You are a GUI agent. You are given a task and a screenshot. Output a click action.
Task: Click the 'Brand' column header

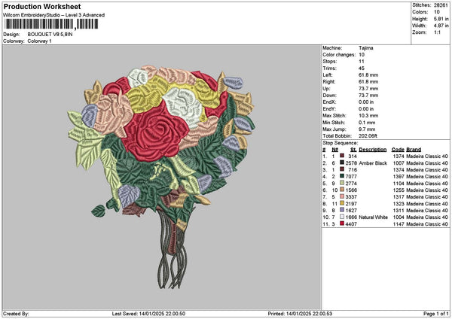coord(414,150)
